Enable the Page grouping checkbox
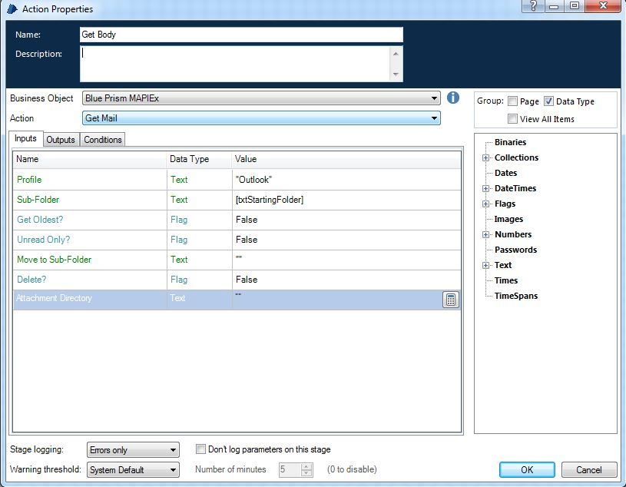Viewport: 626px width, 487px height. pos(512,101)
